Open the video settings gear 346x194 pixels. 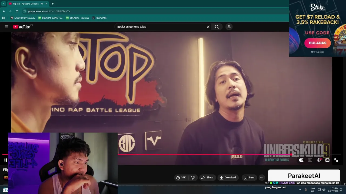coord(319,160)
